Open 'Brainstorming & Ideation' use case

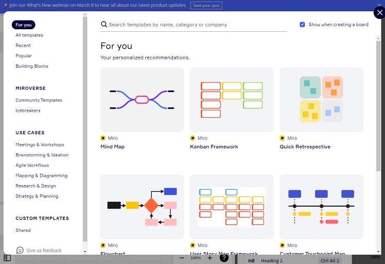point(42,155)
